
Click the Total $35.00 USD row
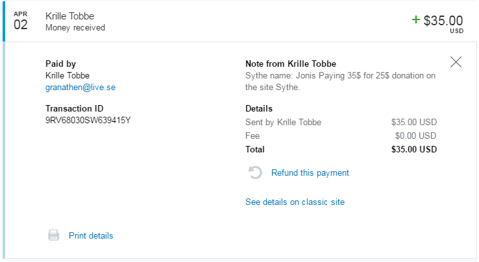tap(341, 149)
